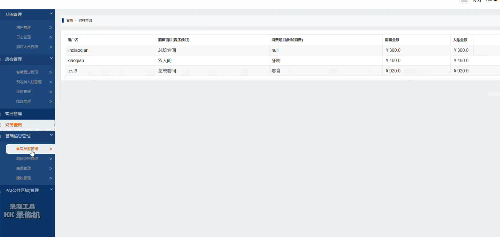Click the 双人间 cell
The width and height of the screenshot is (500, 237).
[x=165, y=61]
